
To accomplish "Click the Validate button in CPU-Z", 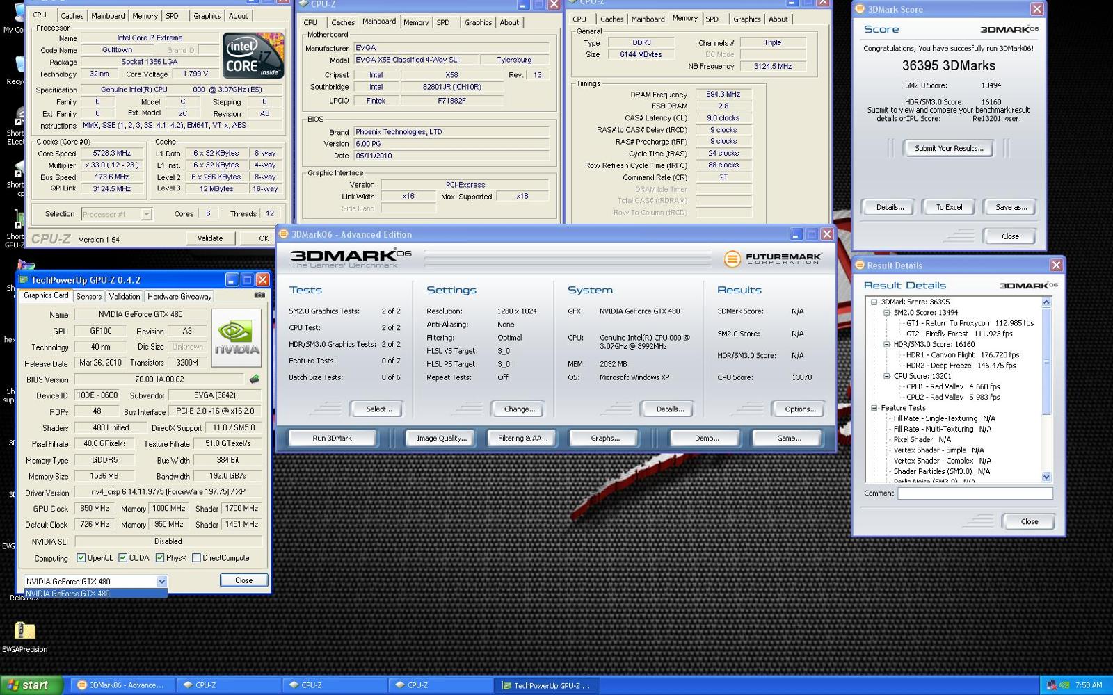I will [x=210, y=238].
